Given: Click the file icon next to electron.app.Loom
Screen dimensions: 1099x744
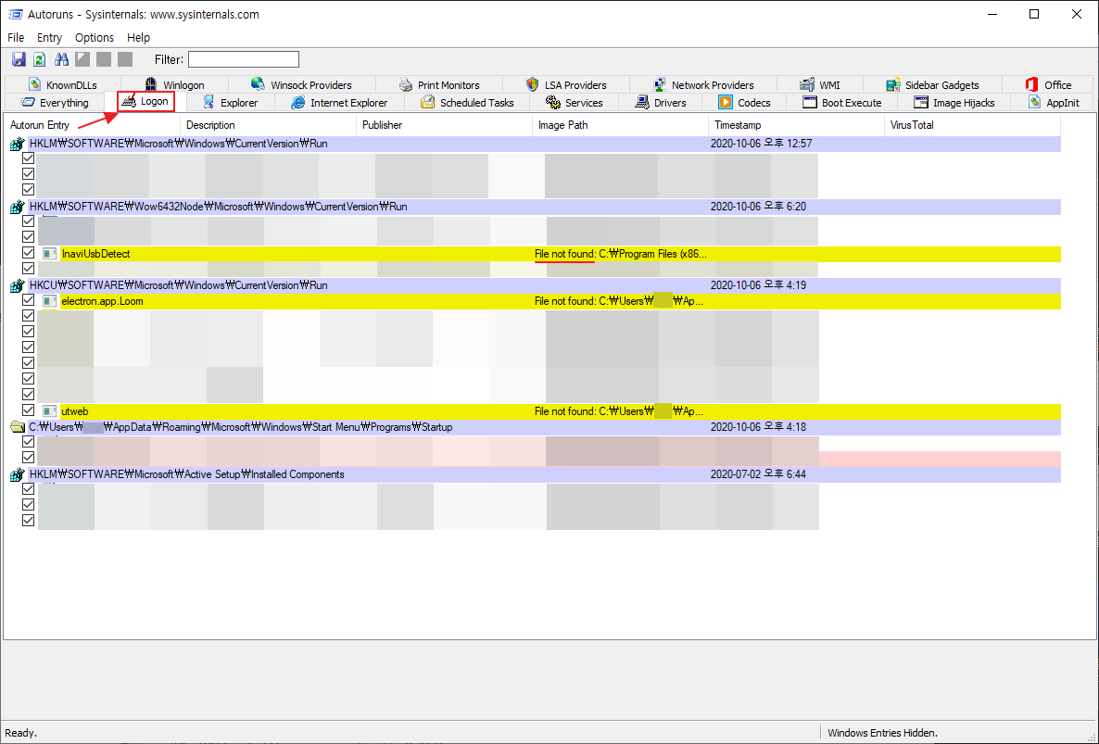Looking at the screenshot, I should click(x=49, y=301).
